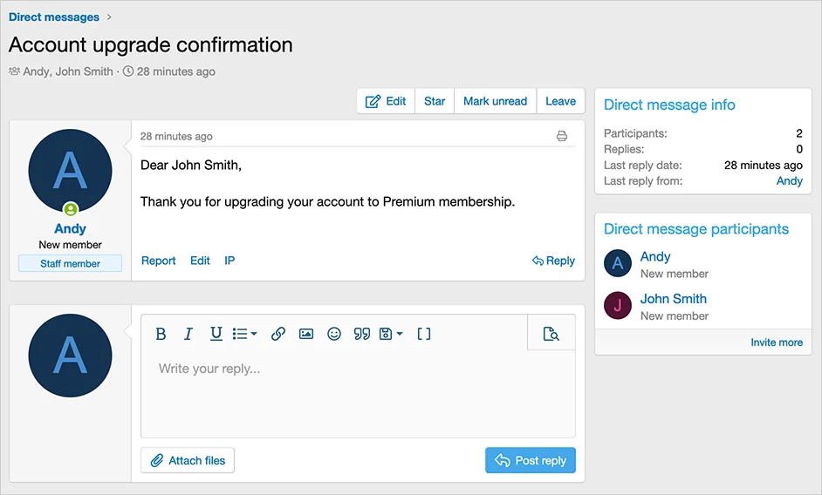Toggle italic formatting in reply editor
Viewport: 822px width, 495px height.
[x=188, y=334]
